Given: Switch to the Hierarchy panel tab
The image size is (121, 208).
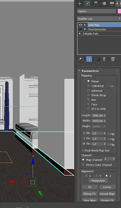Looking at the screenshot, I should 96,4.
